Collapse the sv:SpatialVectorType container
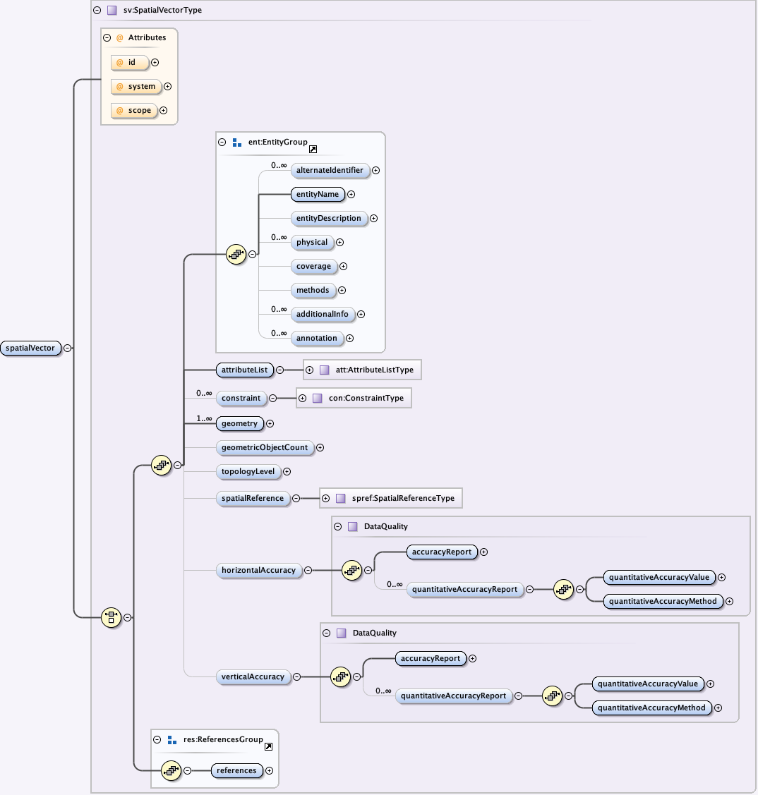Viewport: 758px width, 795px height. click(x=97, y=10)
